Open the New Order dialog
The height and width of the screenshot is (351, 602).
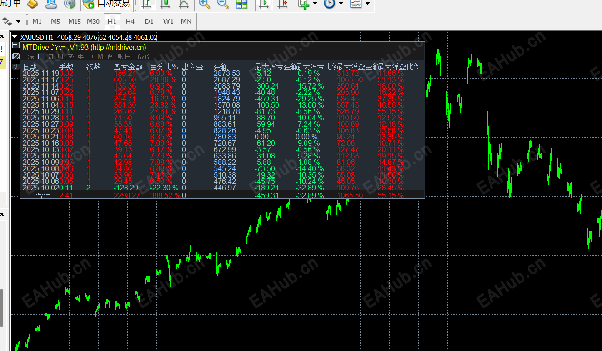pos(10,4)
